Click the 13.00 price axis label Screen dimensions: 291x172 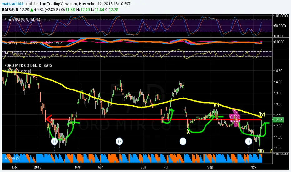[278, 104]
